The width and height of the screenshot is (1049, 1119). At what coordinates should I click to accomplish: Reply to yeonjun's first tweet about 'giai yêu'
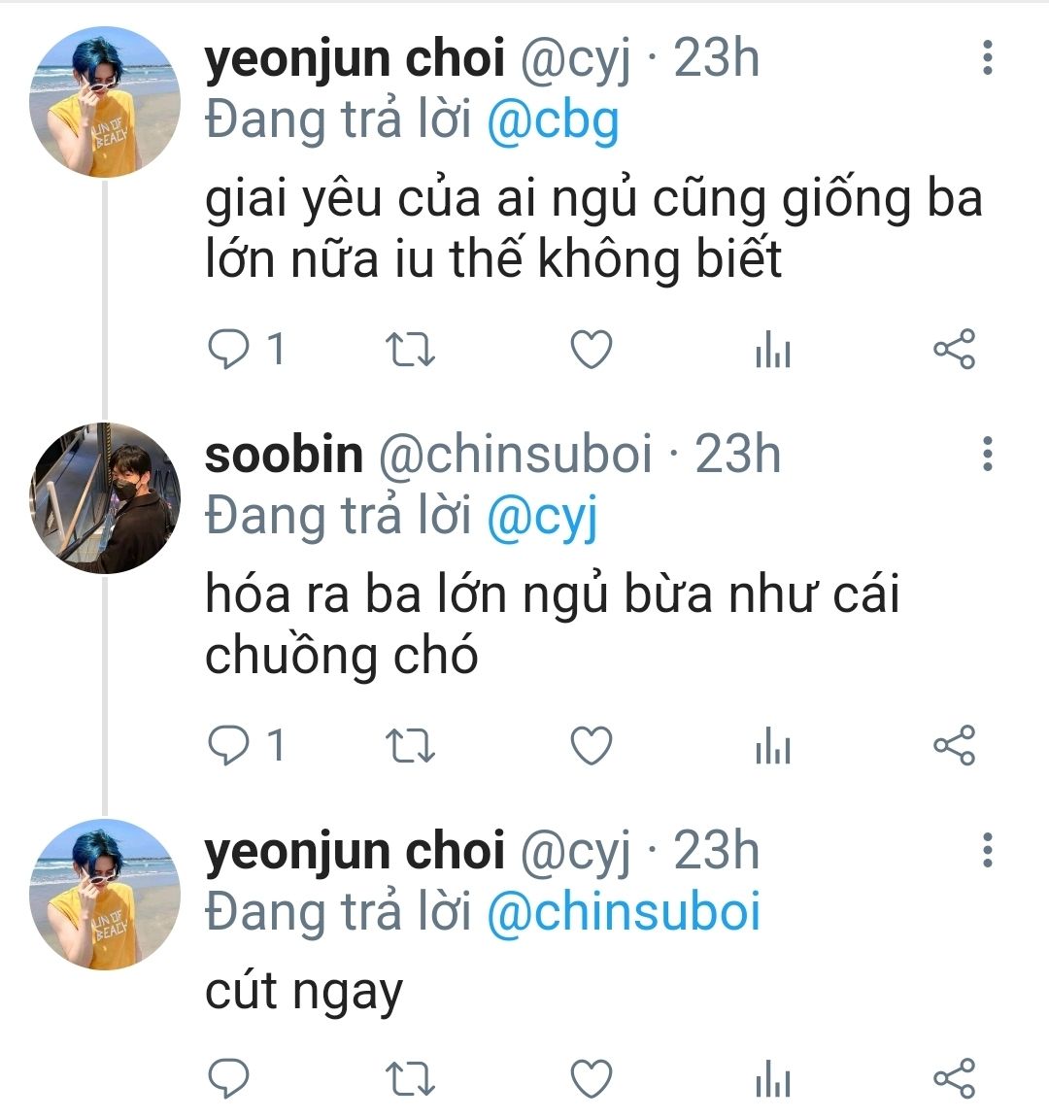point(229,350)
